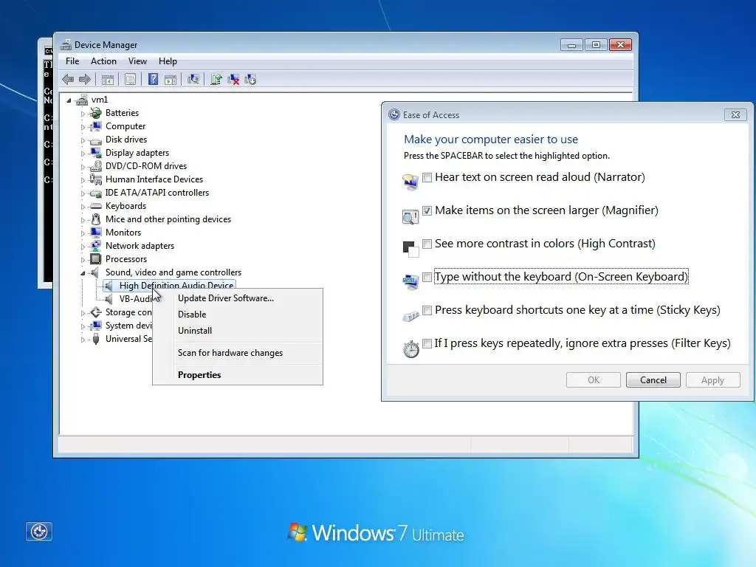Click OK in the Ease of Access dialog
The height and width of the screenshot is (567, 756).
594,380
